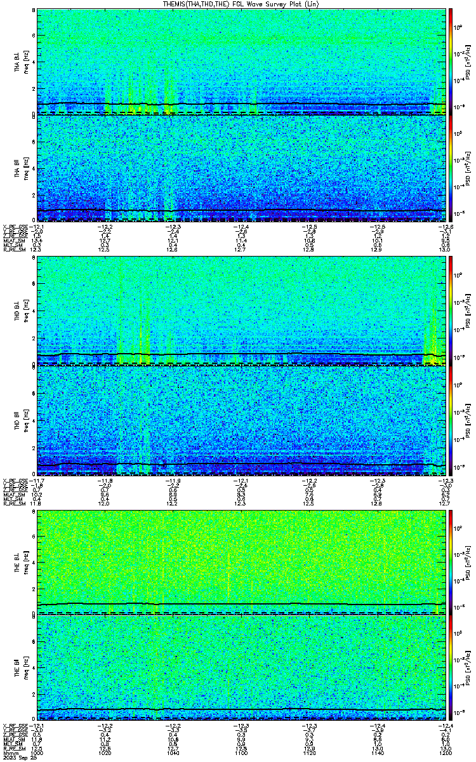This screenshot has width=476, height=762.
Task: Click the PSD color bar beside THA B-parallel
Action: tap(451, 168)
